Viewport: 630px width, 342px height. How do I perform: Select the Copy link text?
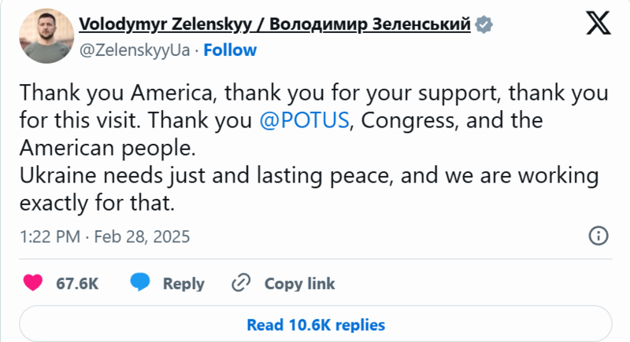click(x=299, y=284)
